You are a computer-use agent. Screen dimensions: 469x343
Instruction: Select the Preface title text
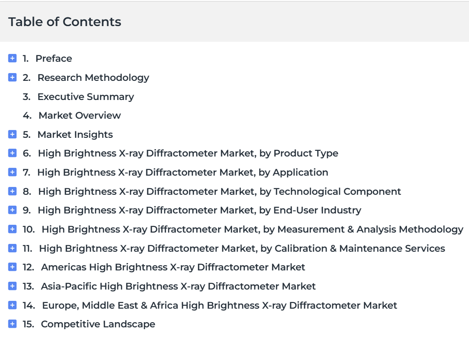(x=54, y=59)
